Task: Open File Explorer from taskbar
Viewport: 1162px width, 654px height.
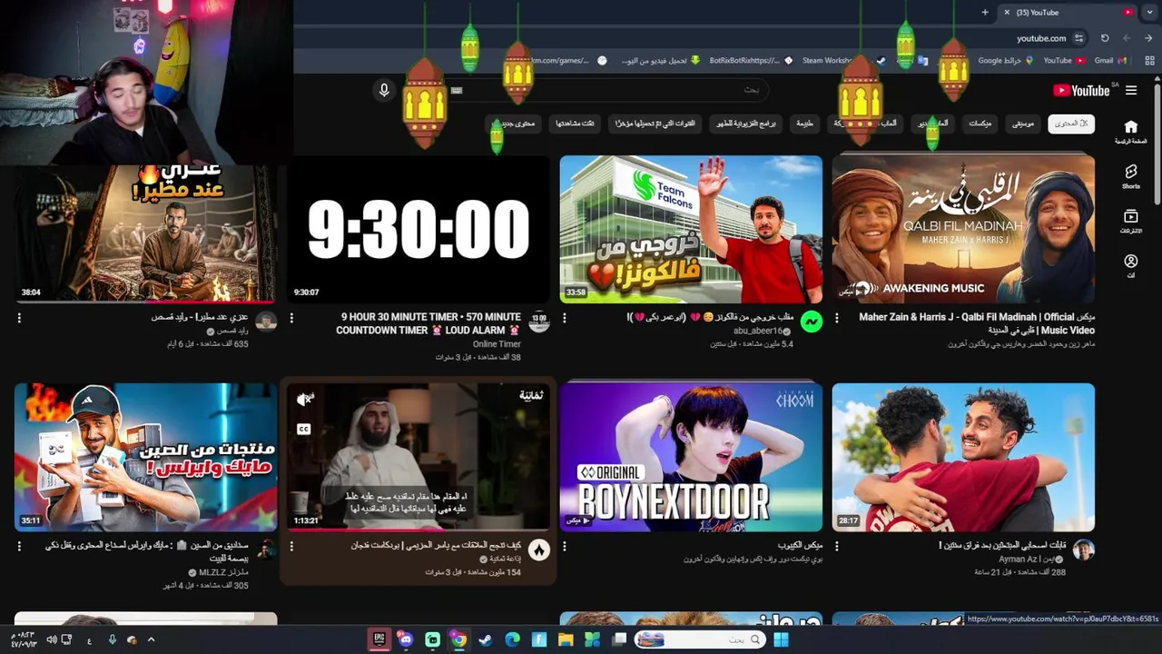Action: point(566,639)
